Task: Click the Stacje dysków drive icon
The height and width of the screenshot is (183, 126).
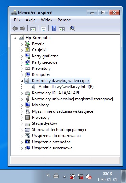Action: pos(28,124)
